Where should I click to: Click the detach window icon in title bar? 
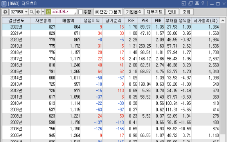point(191,4)
